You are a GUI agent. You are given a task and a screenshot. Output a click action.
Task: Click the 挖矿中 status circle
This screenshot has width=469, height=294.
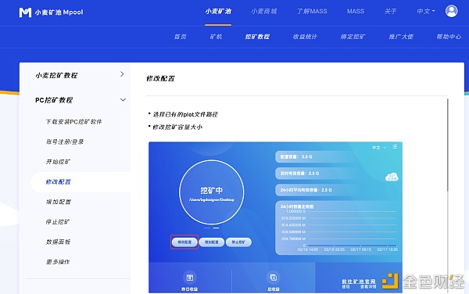212,192
